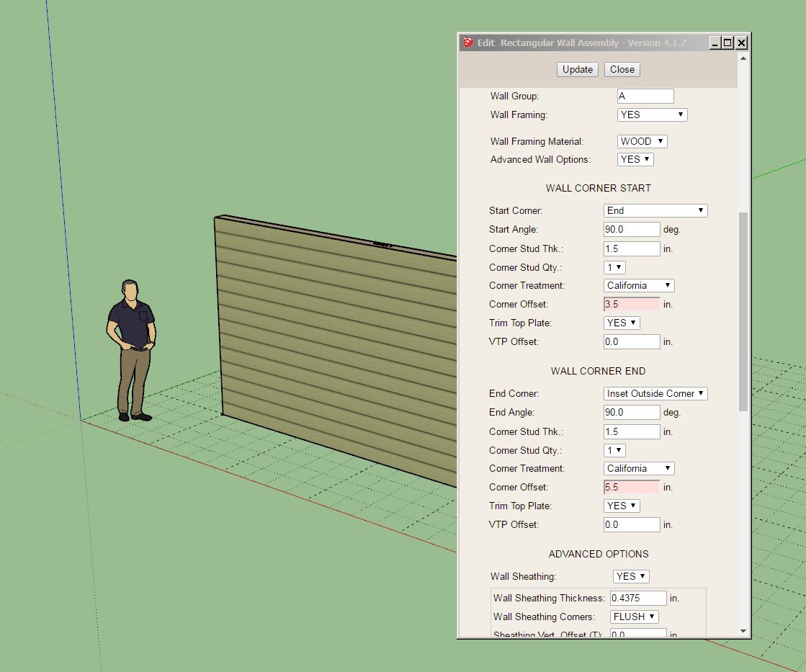Open the Start Corner type dropdown

[x=655, y=210]
